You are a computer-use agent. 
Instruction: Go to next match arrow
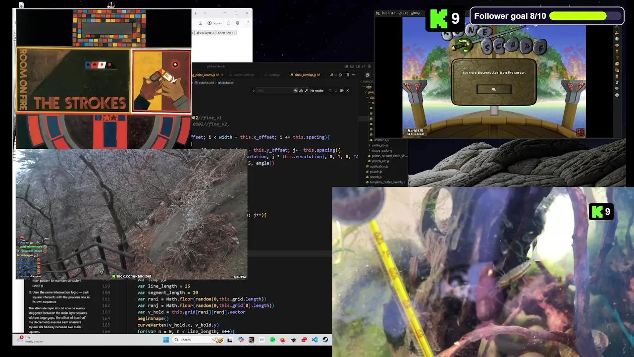[x=336, y=91]
